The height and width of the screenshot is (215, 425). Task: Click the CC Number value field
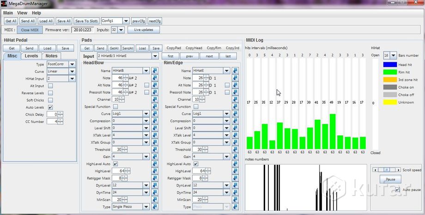pos(52,122)
